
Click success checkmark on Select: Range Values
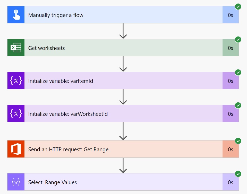(238, 174)
